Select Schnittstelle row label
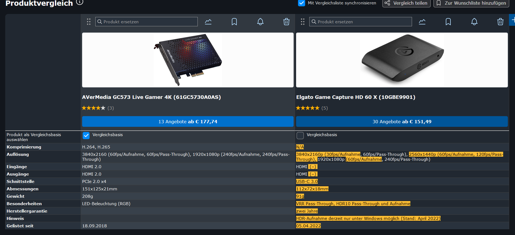This screenshot has width=515, height=235. 21,182
